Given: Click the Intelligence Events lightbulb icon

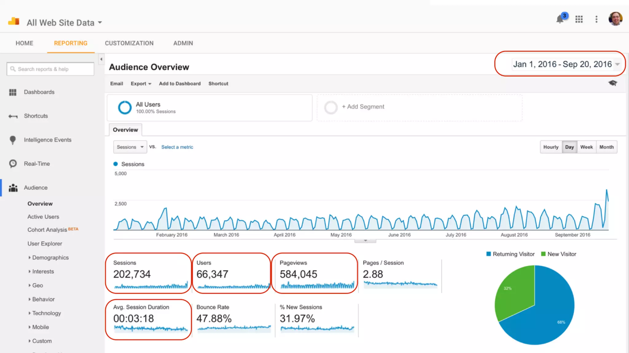Looking at the screenshot, I should [13, 140].
